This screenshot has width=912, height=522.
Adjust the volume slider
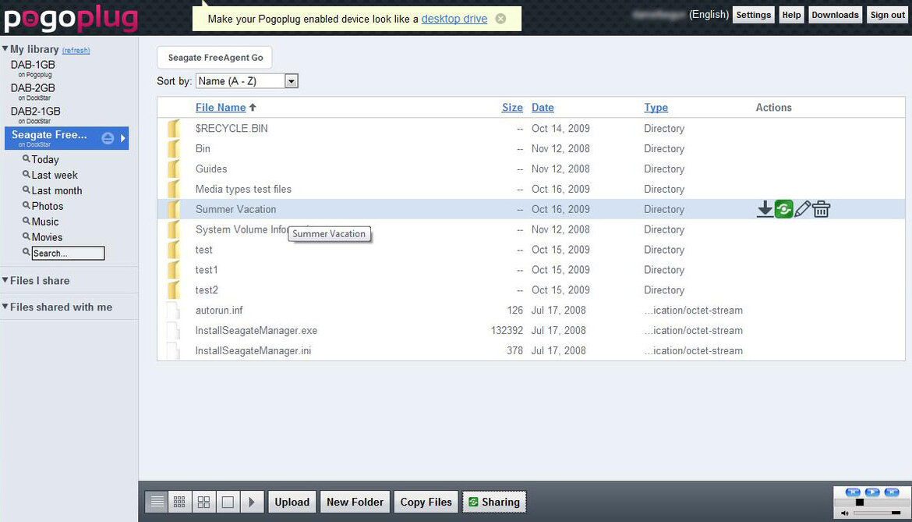pos(877,513)
